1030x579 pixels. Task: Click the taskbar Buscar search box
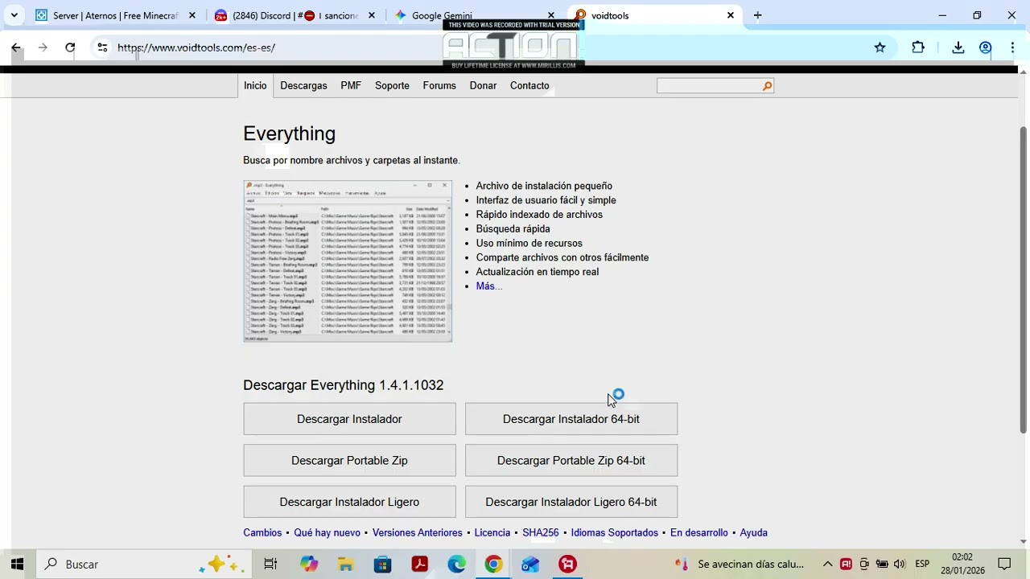pos(144,564)
